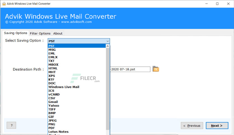Select Gmail as saving option

(77, 102)
